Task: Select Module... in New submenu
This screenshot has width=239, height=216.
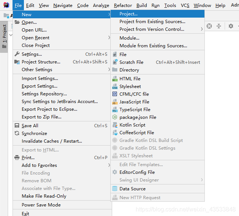Action: click(x=157, y=38)
